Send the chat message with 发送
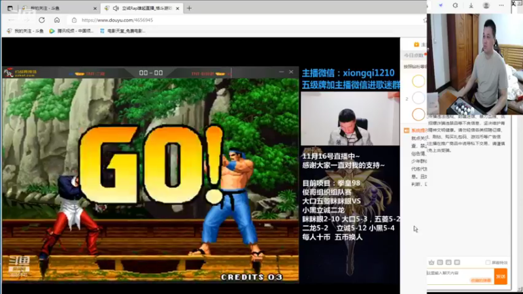Viewport: 523px width, 294px height. coord(500,276)
